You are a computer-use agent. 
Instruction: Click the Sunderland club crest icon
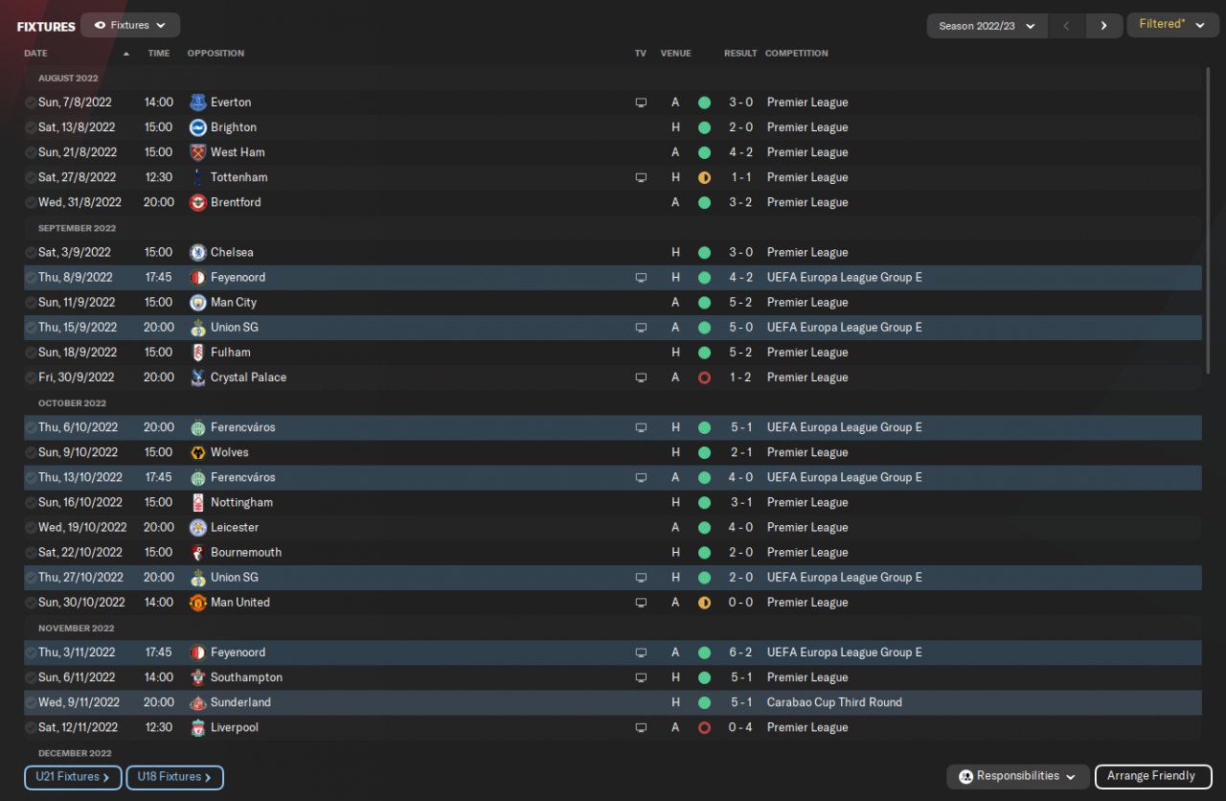pos(198,702)
